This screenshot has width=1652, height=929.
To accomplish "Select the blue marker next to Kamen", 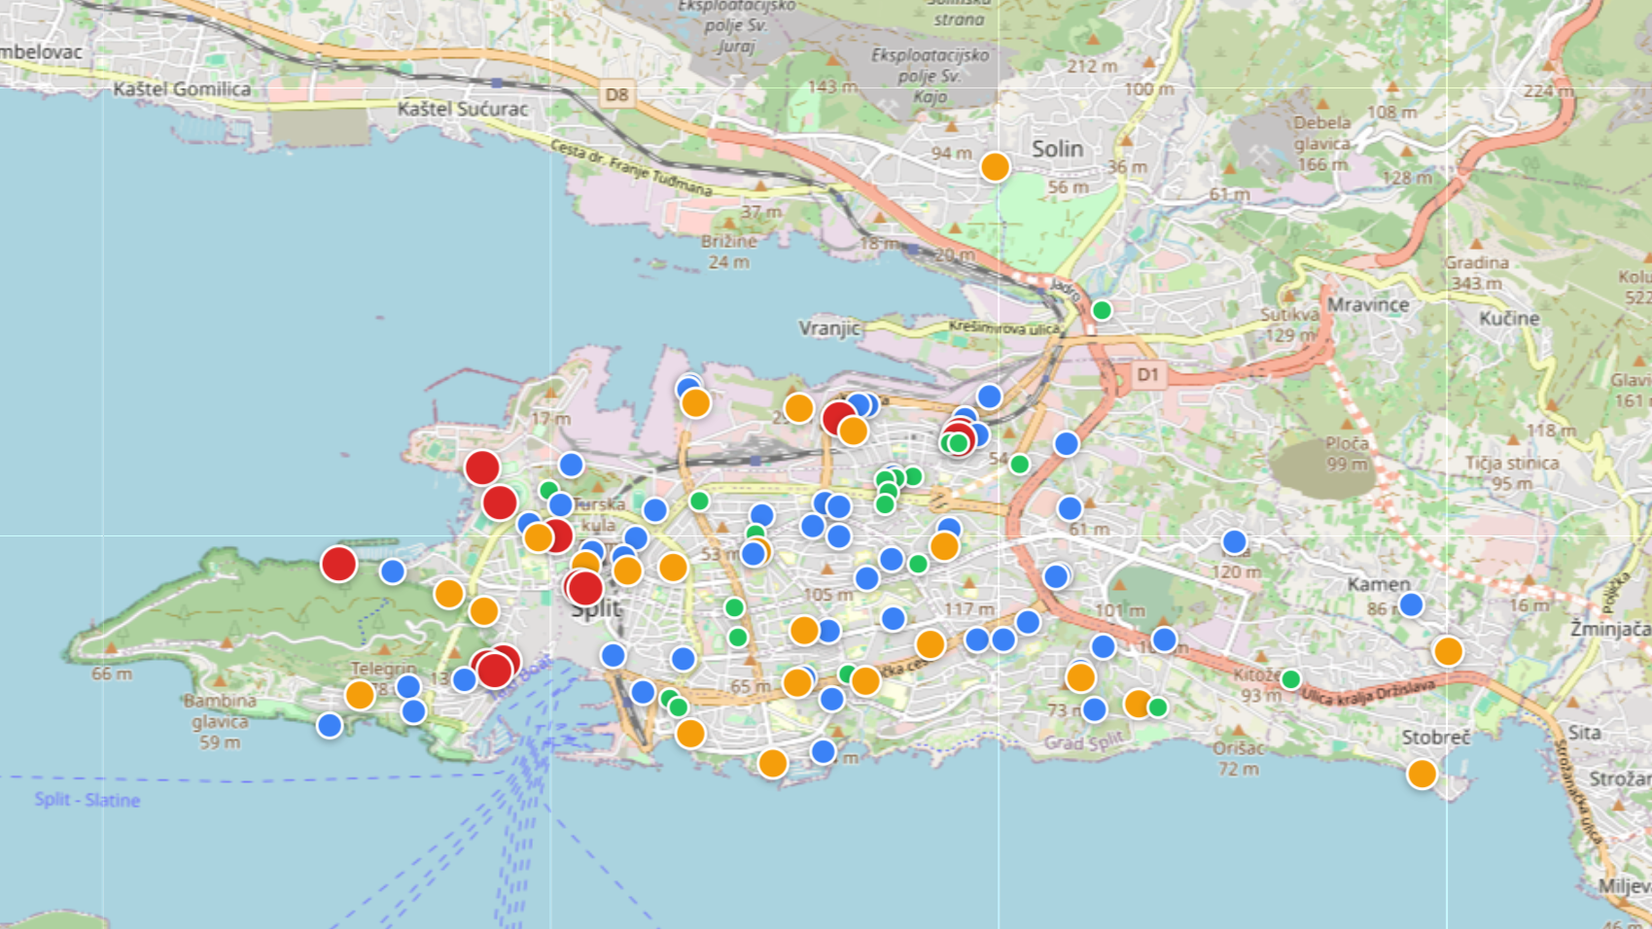I will point(1411,604).
